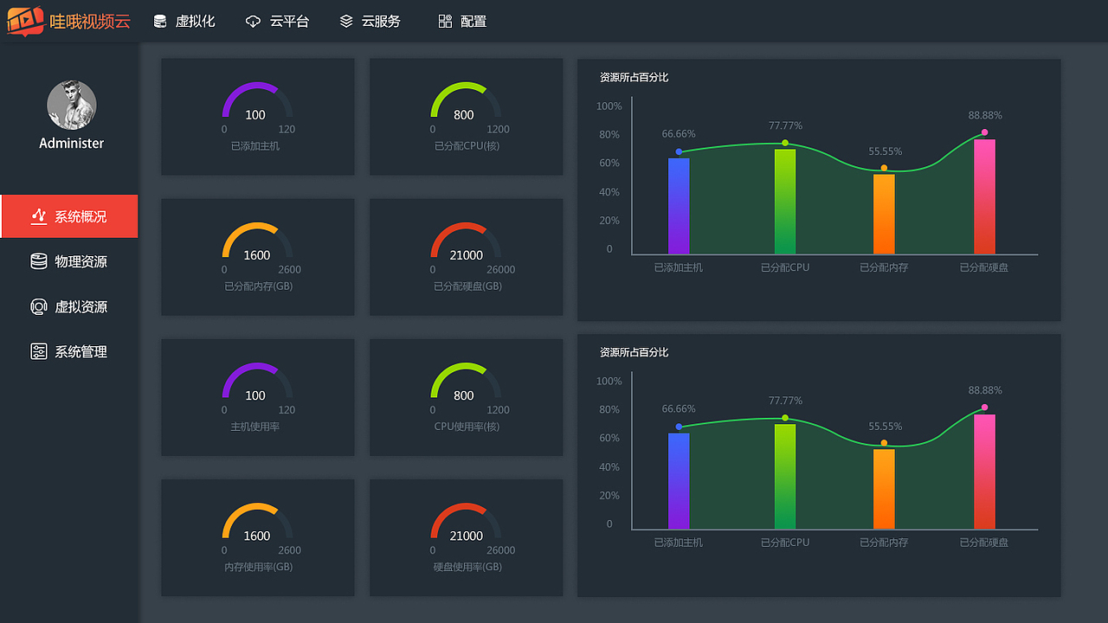Click the 66.66% data point in upper chart
The image size is (1108, 623).
point(679,151)
